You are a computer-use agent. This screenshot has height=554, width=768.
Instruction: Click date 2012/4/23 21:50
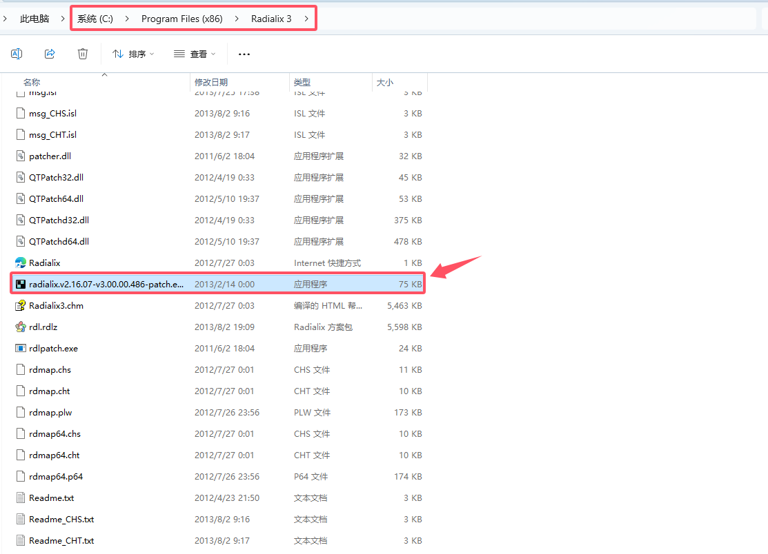[227, 497]
